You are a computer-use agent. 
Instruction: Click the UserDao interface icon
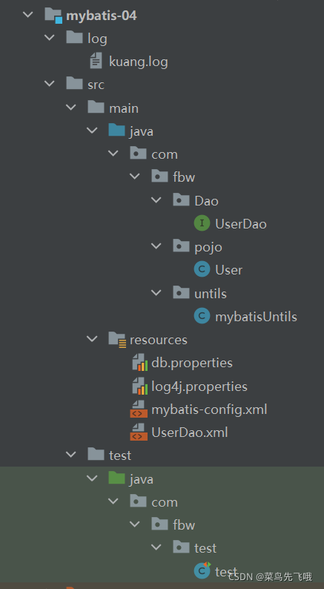[x=202, y=224]
